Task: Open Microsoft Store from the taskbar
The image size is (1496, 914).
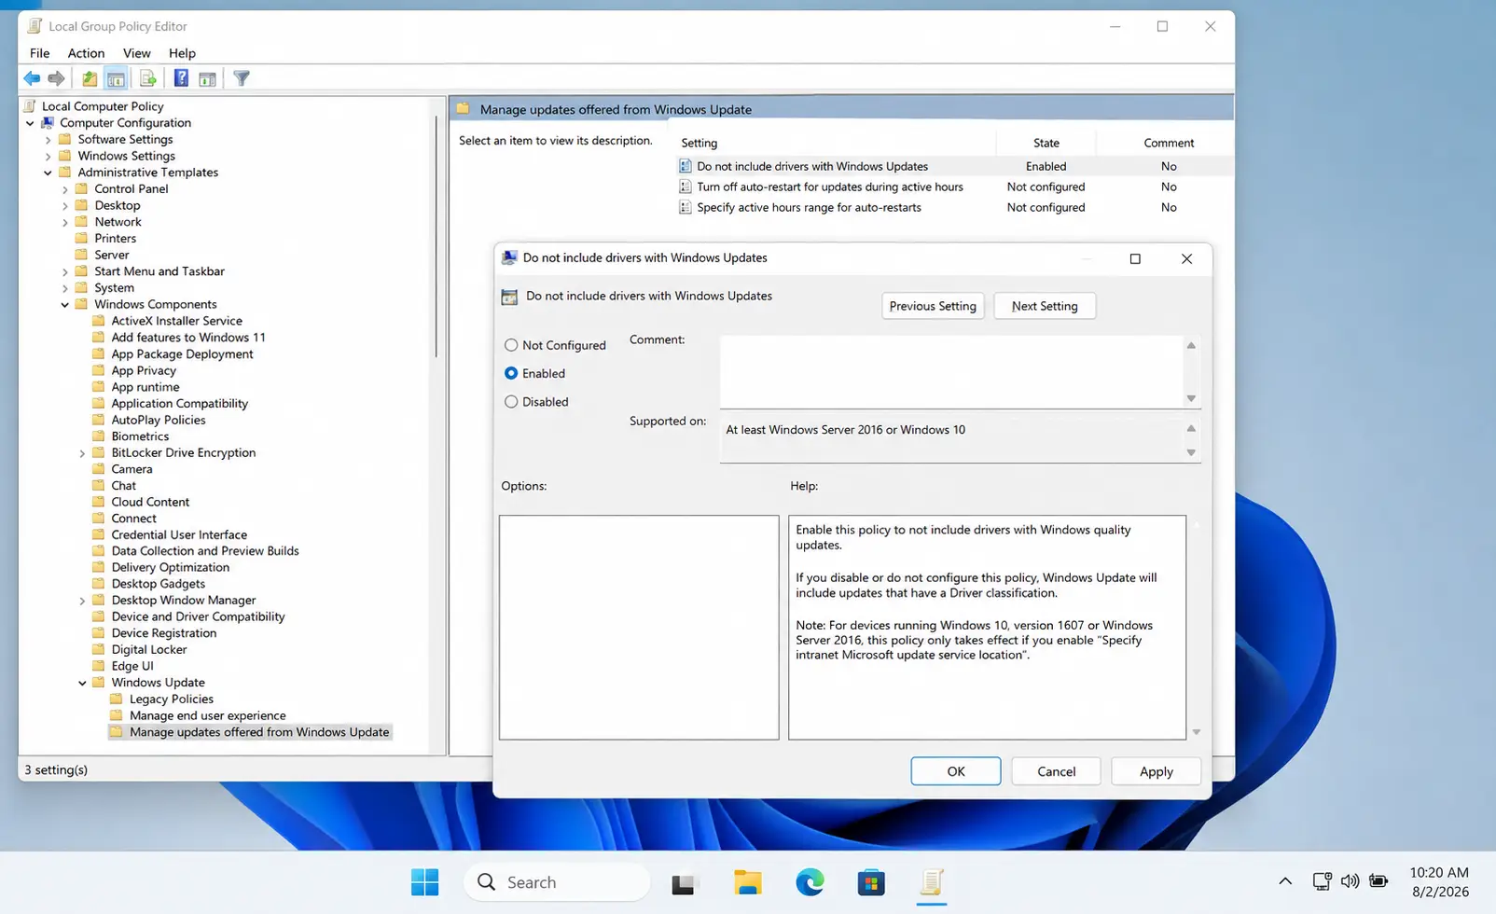Action: tap(871, 882)
